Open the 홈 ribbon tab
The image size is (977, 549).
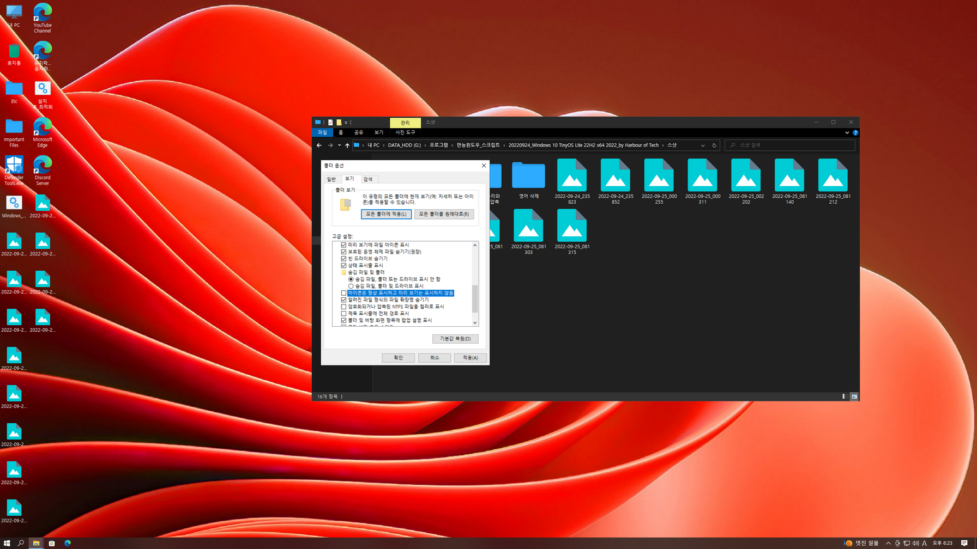[x=341, y=132]
